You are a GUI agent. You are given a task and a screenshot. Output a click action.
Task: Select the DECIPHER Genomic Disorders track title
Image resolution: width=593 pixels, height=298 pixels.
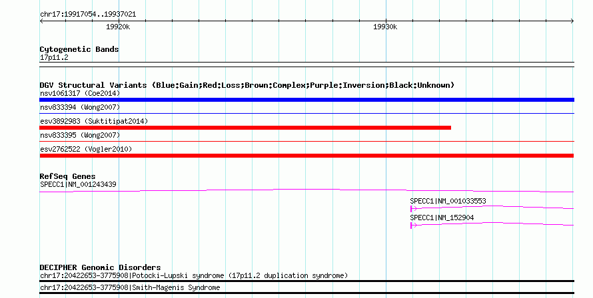coord(100,267)
